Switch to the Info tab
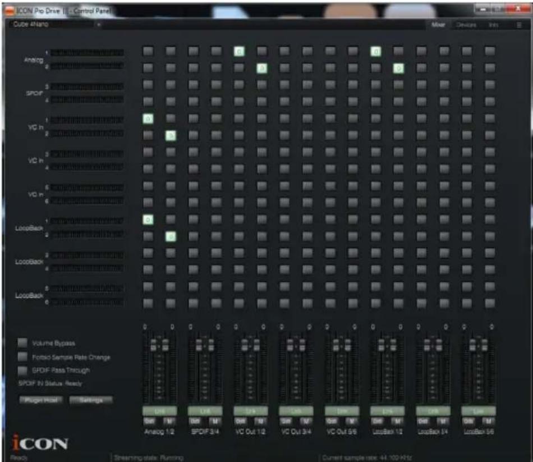Image resolution: width=533 pixels, height=462 pixels. 493,25
